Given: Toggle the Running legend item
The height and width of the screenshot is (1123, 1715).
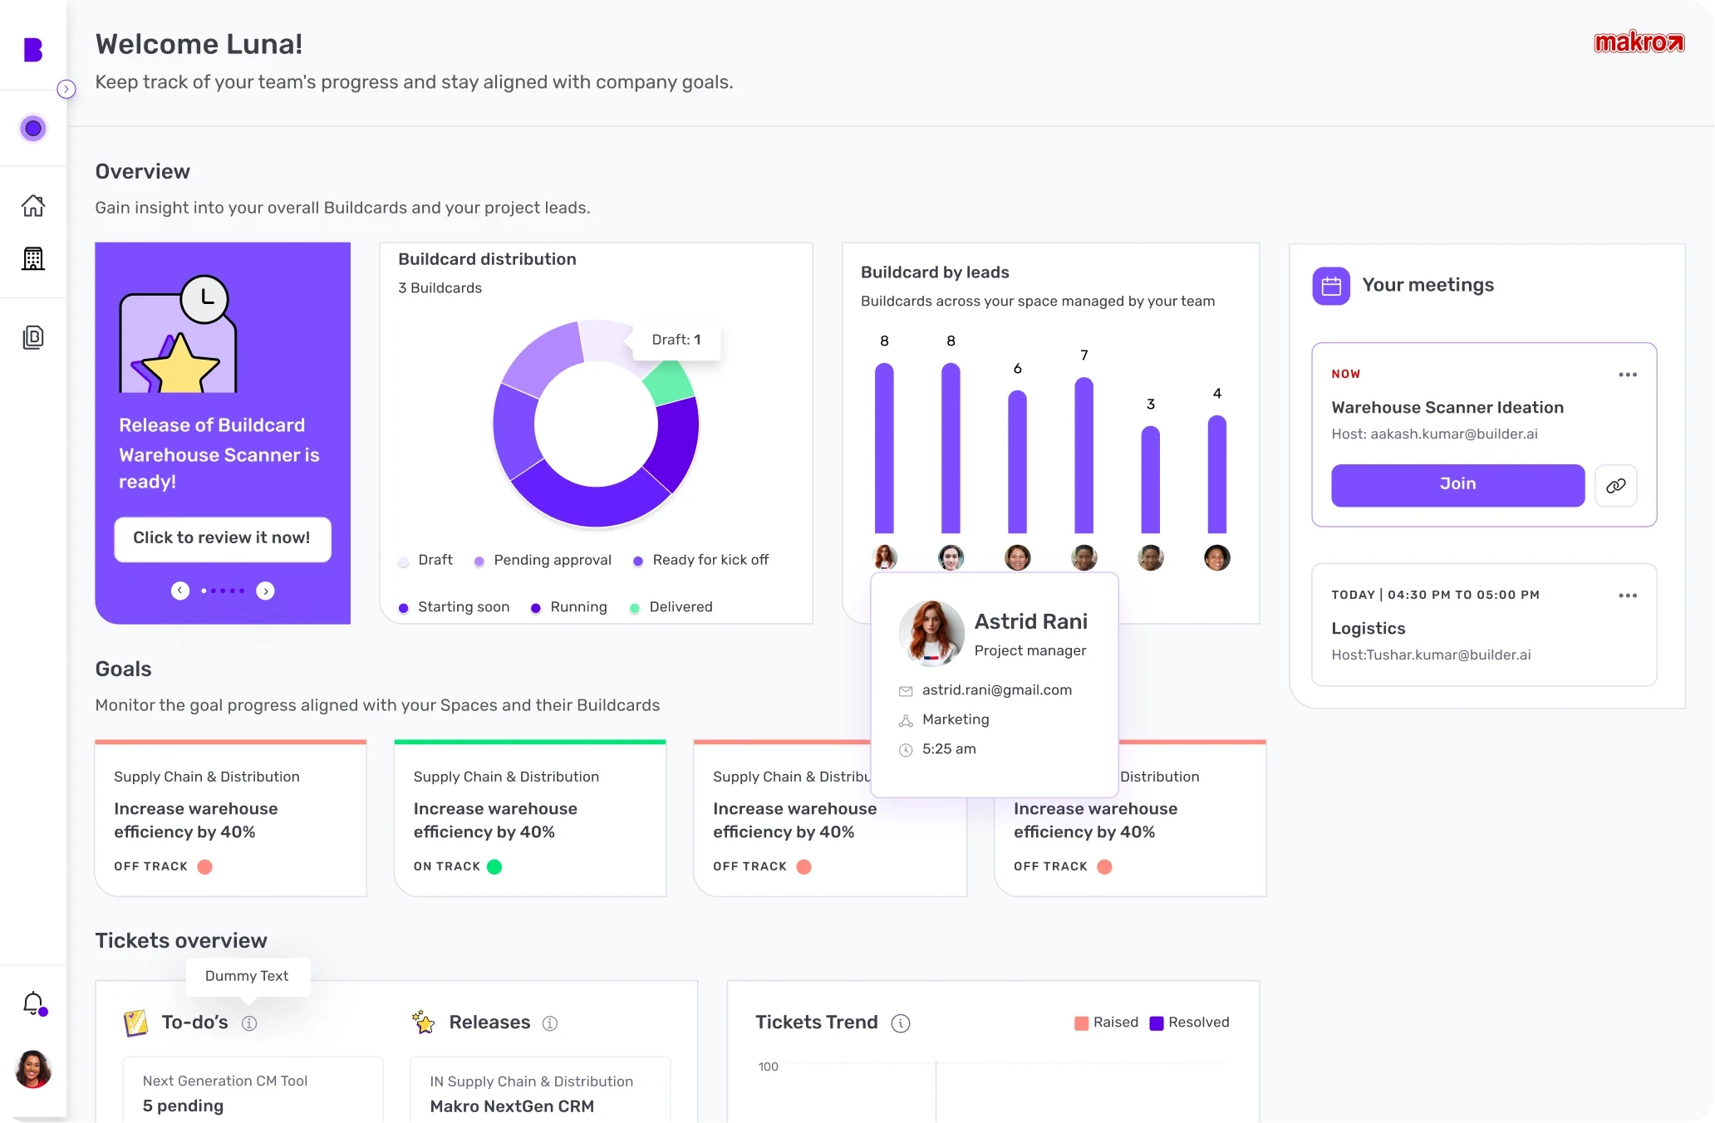Looking at the screenshot, I should coord(569,607).
